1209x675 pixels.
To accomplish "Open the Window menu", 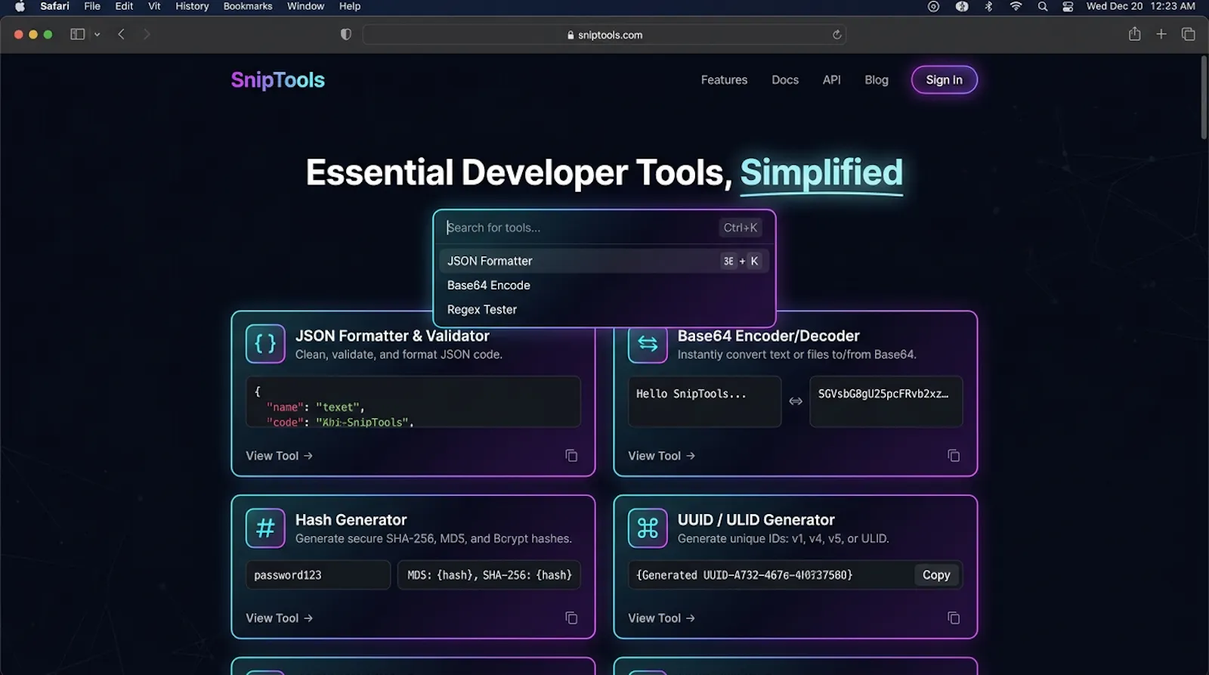I will click(x=305, y=6).
